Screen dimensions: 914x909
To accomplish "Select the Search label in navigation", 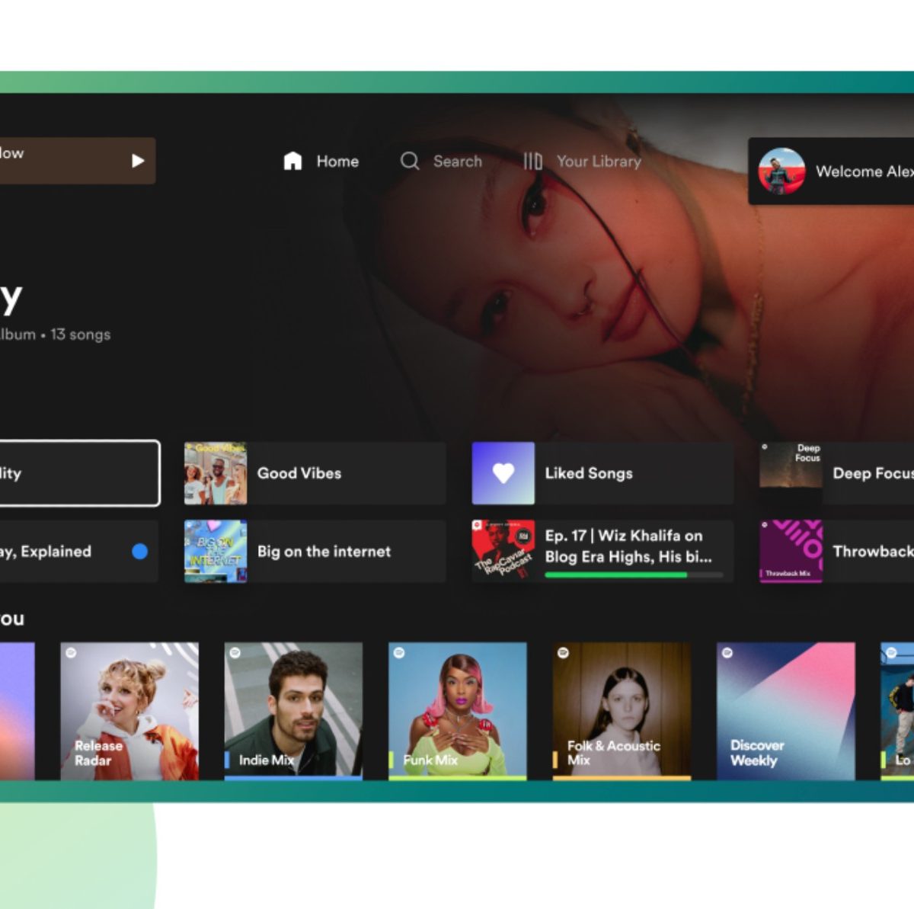I will click(457, 162).
